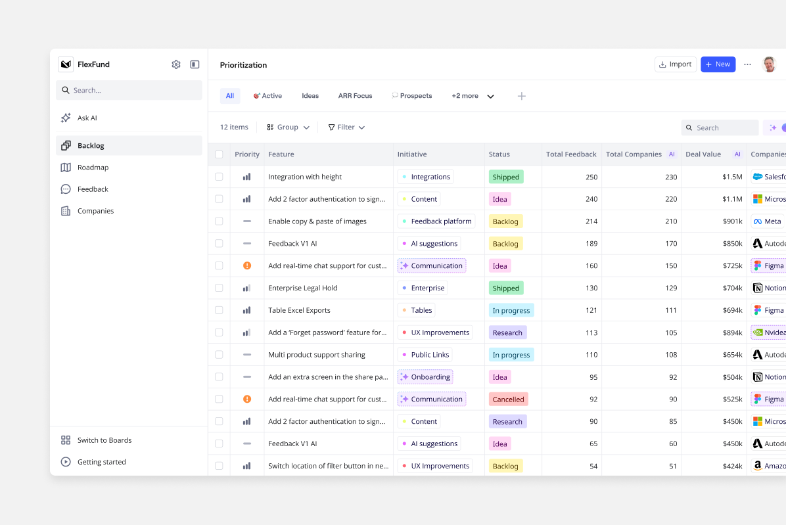The height and width of the screenshot is (525, 786).
Task: Open Roadmap map icon in sidebar
Action: (x=66, y=168)
